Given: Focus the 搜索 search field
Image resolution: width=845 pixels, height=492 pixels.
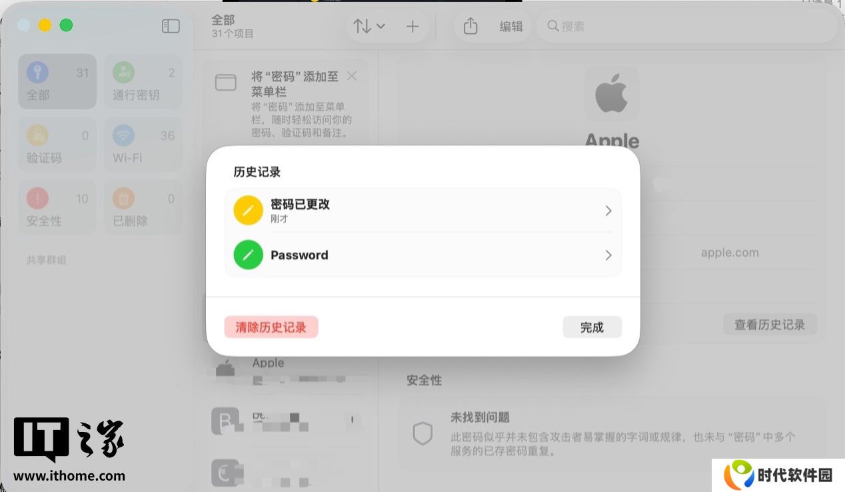Looking at the screenshot, I should [x=686, y=26].
